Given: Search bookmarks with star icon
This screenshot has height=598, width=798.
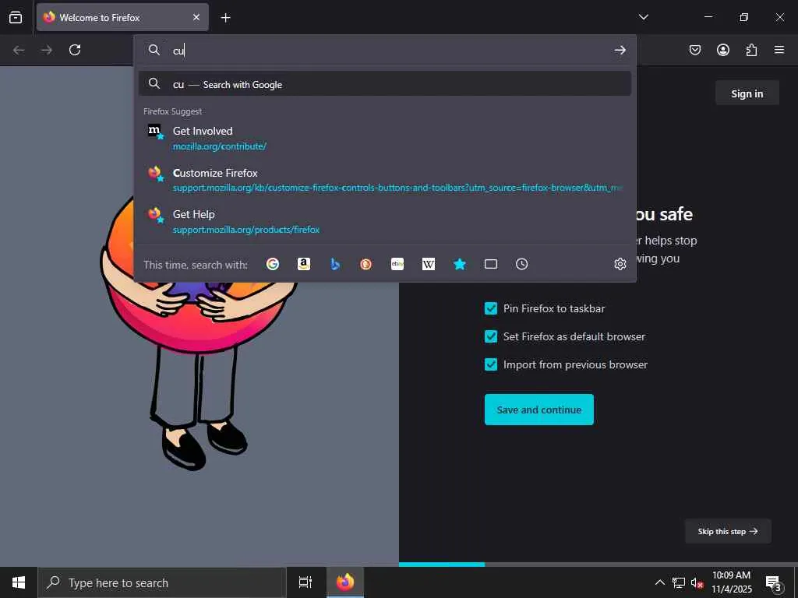Looking at the screenshot, I should (x=460, y=264).
